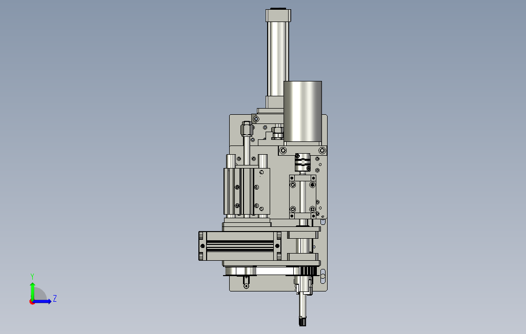
Task: Select the bearing block around the vertical shaft
Action: point(302,197)
